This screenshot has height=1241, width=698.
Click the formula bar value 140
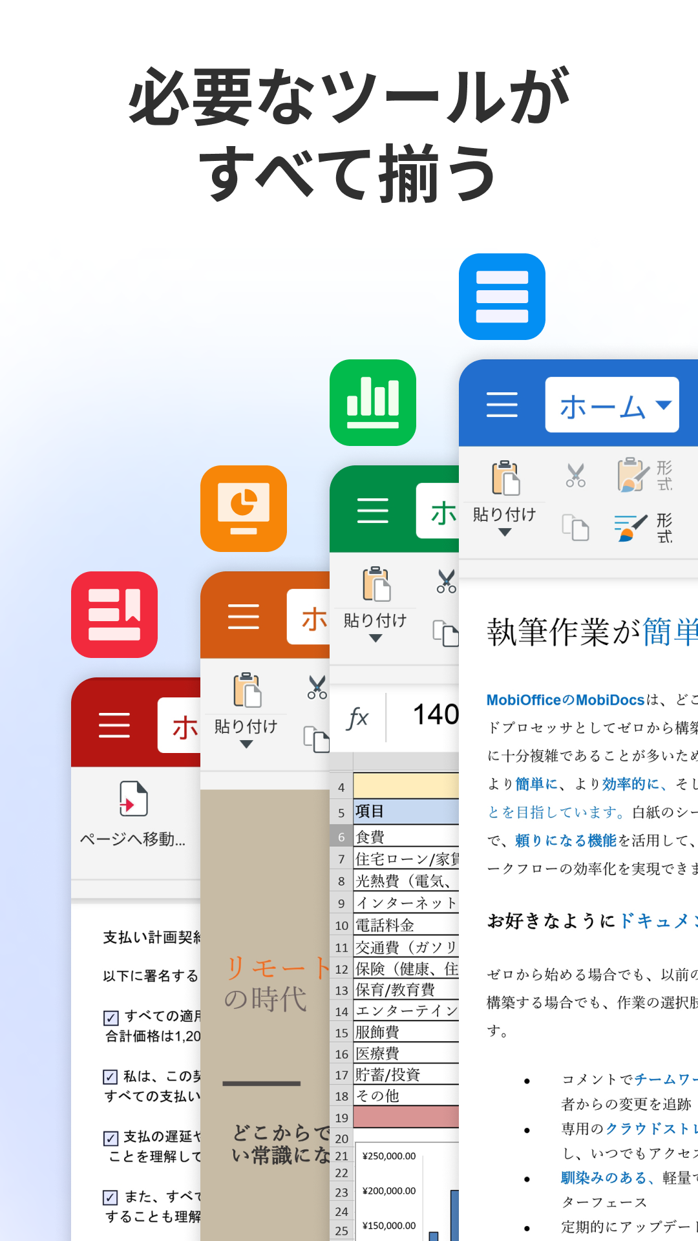pos(436,715)
